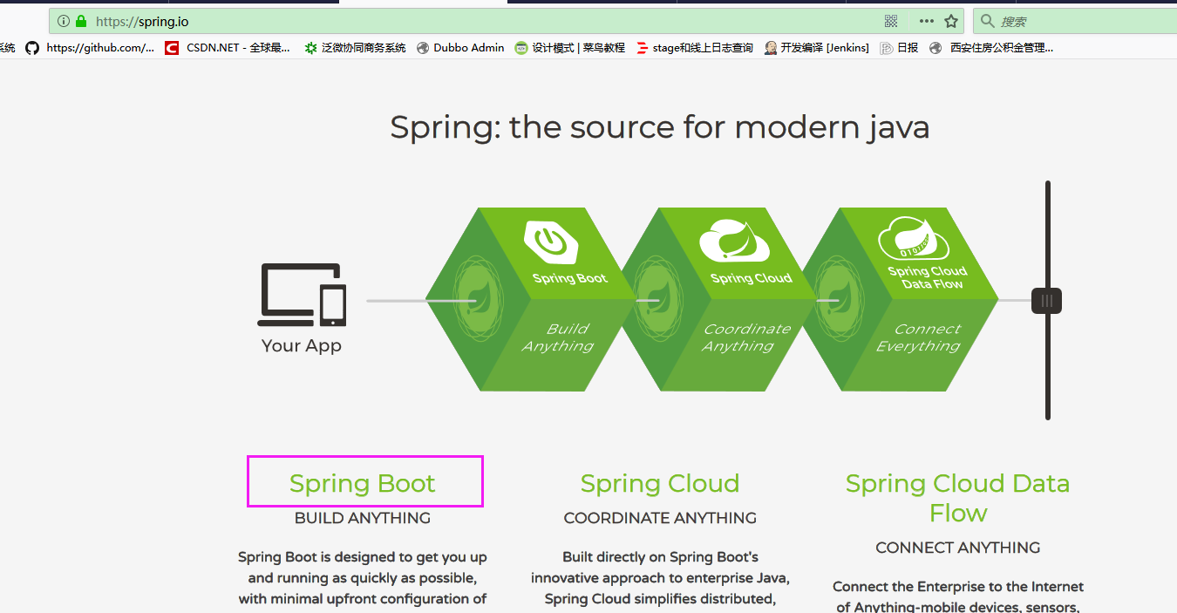Open the CSDN.NET bookmark

pos(228,48)
